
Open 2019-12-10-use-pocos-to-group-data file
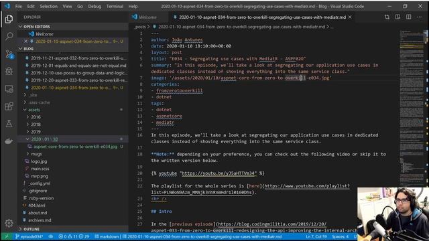tap(73, 73)
